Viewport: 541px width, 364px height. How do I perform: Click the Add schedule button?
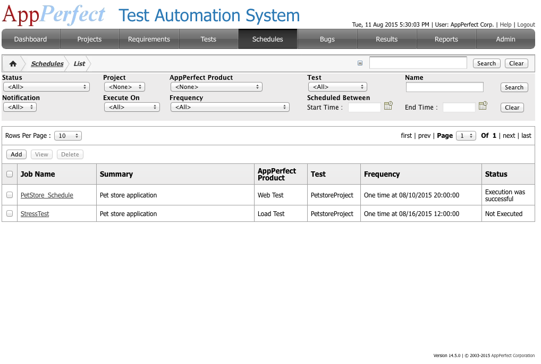click(16, 154)
